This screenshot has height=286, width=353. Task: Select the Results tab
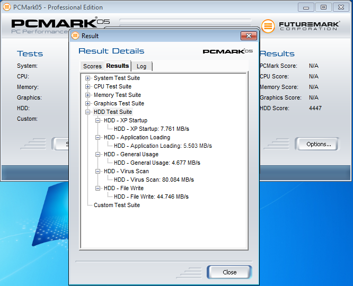(x=118, y=66)
